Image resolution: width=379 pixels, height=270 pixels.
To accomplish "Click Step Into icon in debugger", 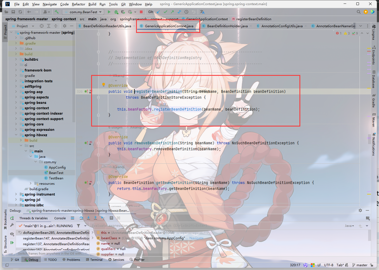I will [88, 218].
